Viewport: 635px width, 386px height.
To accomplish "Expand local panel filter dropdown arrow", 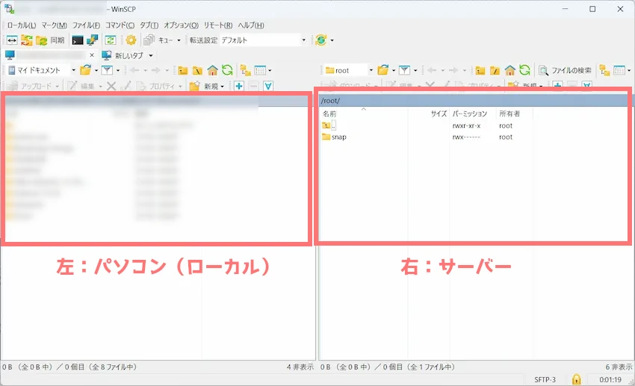I will pos(118,70).
